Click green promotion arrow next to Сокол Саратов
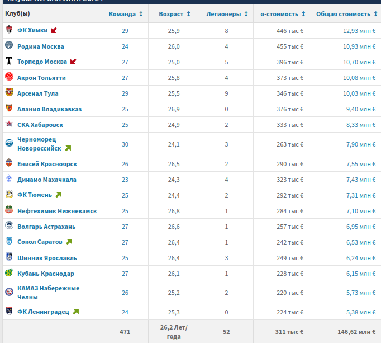This screenshot has height=343, width=381. (x=69, y=242)
